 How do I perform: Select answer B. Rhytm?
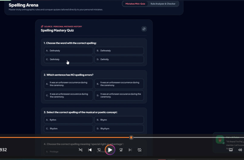click(x=119, y=120)
